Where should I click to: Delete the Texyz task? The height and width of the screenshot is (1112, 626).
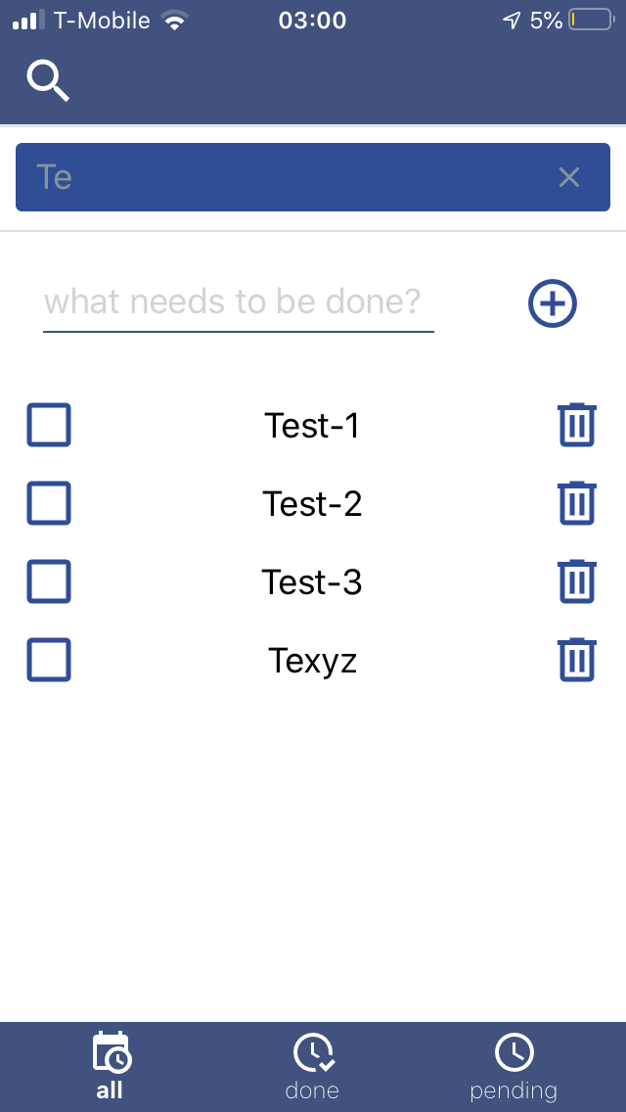point(577,660)
